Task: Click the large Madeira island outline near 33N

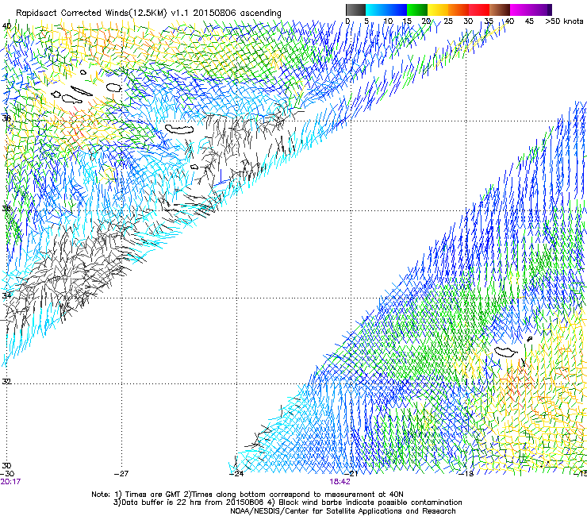Action: (x=506, y=352)
